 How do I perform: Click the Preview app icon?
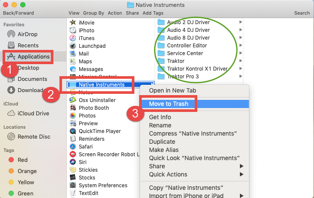[x=73, y=124]
